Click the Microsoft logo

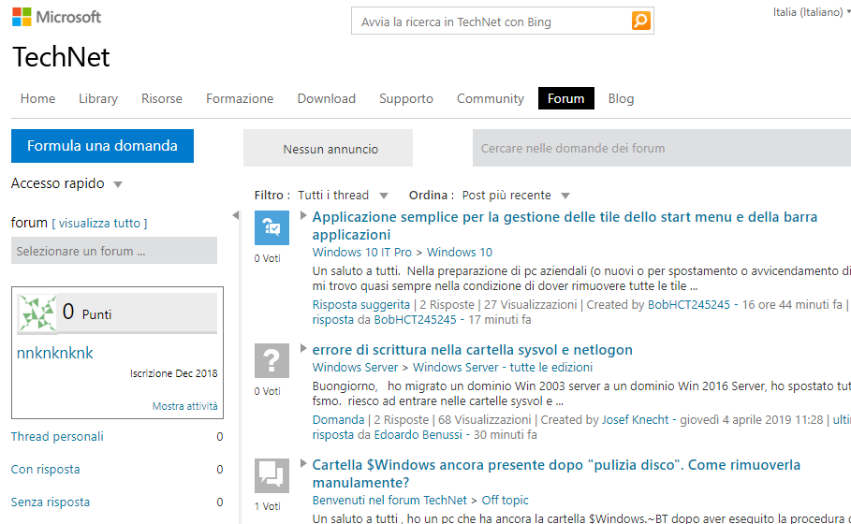point(56,17)
